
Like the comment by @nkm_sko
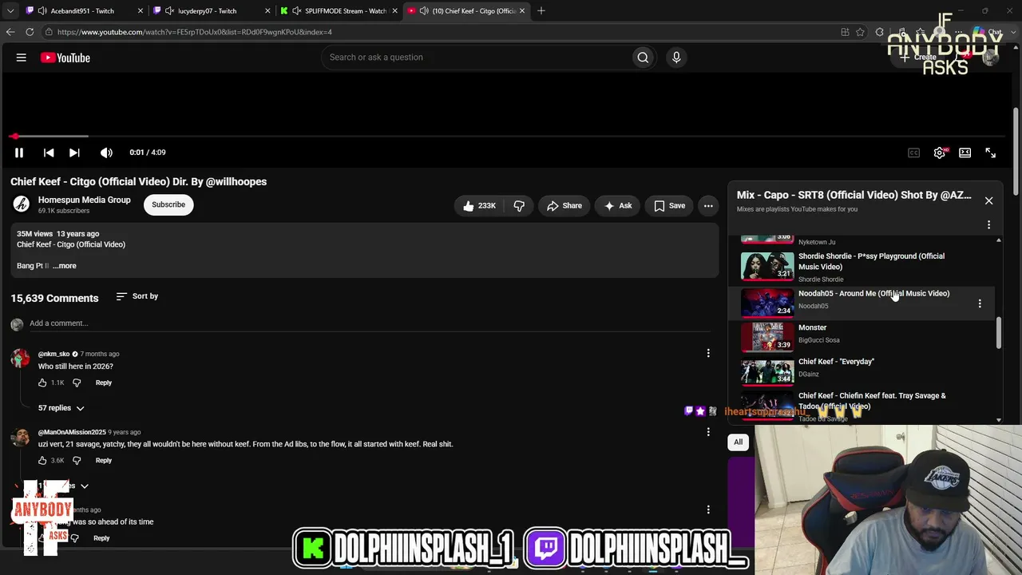click(x=42, y=383)
